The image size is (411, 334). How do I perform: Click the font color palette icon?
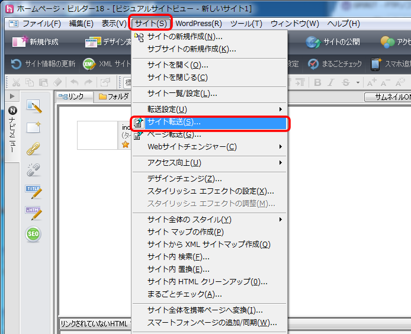pos(400,82)
